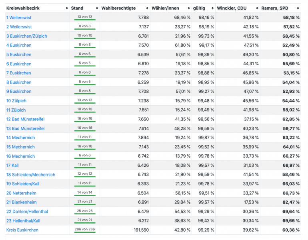Click the sort arrows next to gültig
This screenshot has width=308, height=240.
[x=212, y=8]
